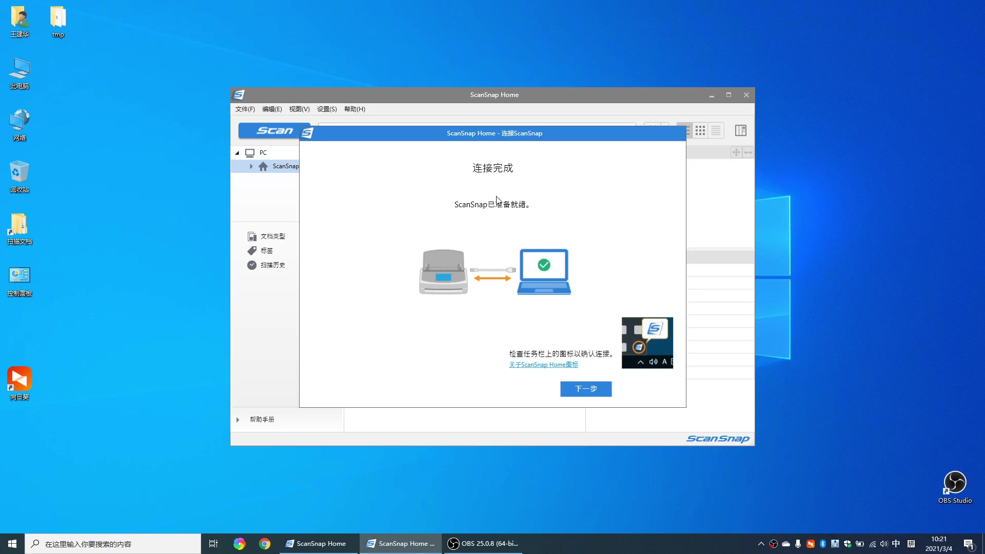The height and width of the screenshot is (554, 985).
Task: Click the taskbar icon preview thumbnail in dialog
Action: coord(647,343)
